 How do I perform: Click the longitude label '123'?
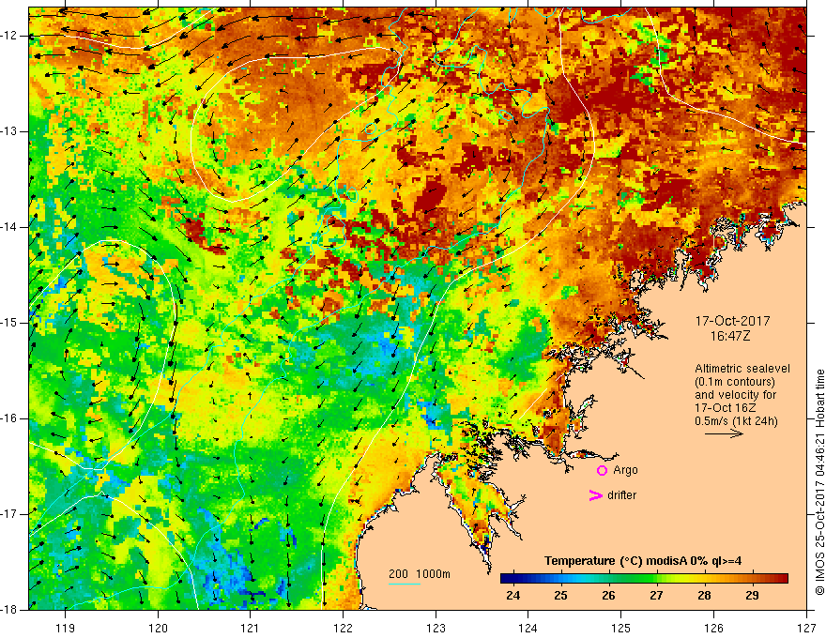(x=436, y=628)
